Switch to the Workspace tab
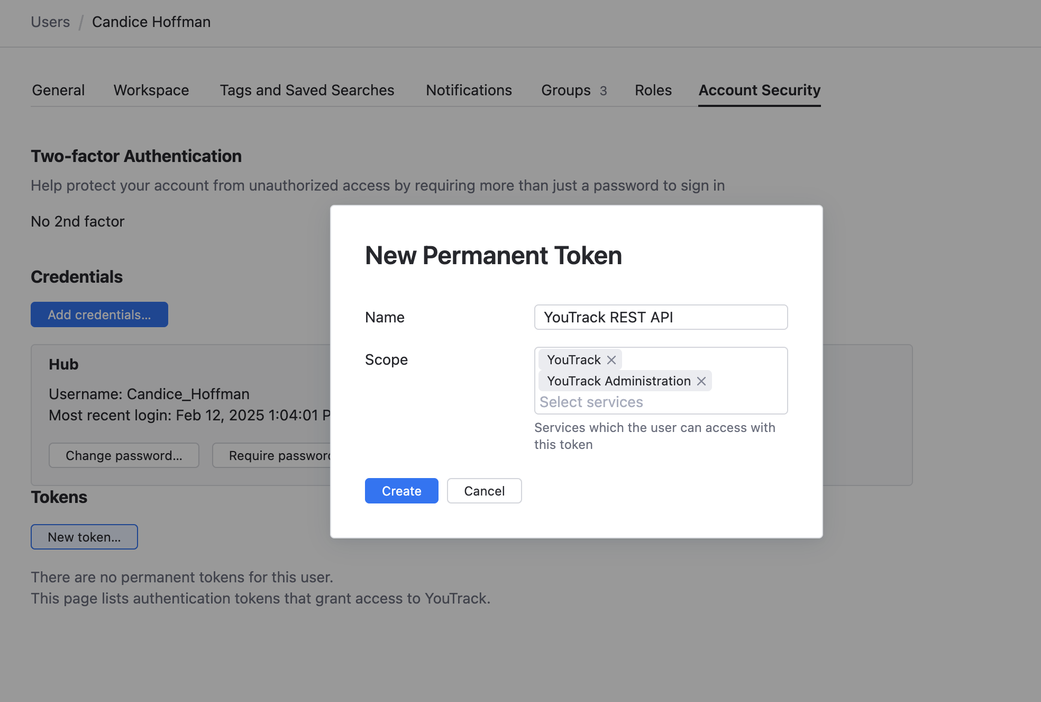The height and width of the screenshot is (702, 1041). (151, 90)
